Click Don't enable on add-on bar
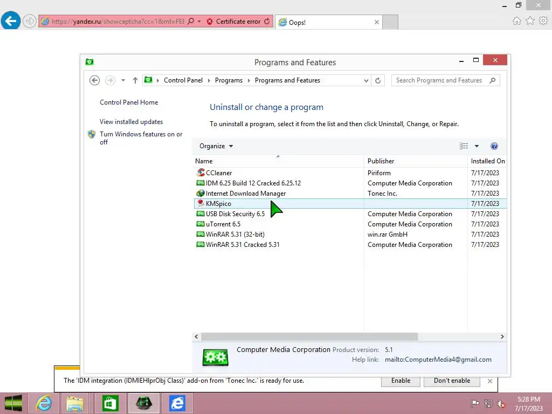Screen dimensions: 552x414 pos(452,381)
